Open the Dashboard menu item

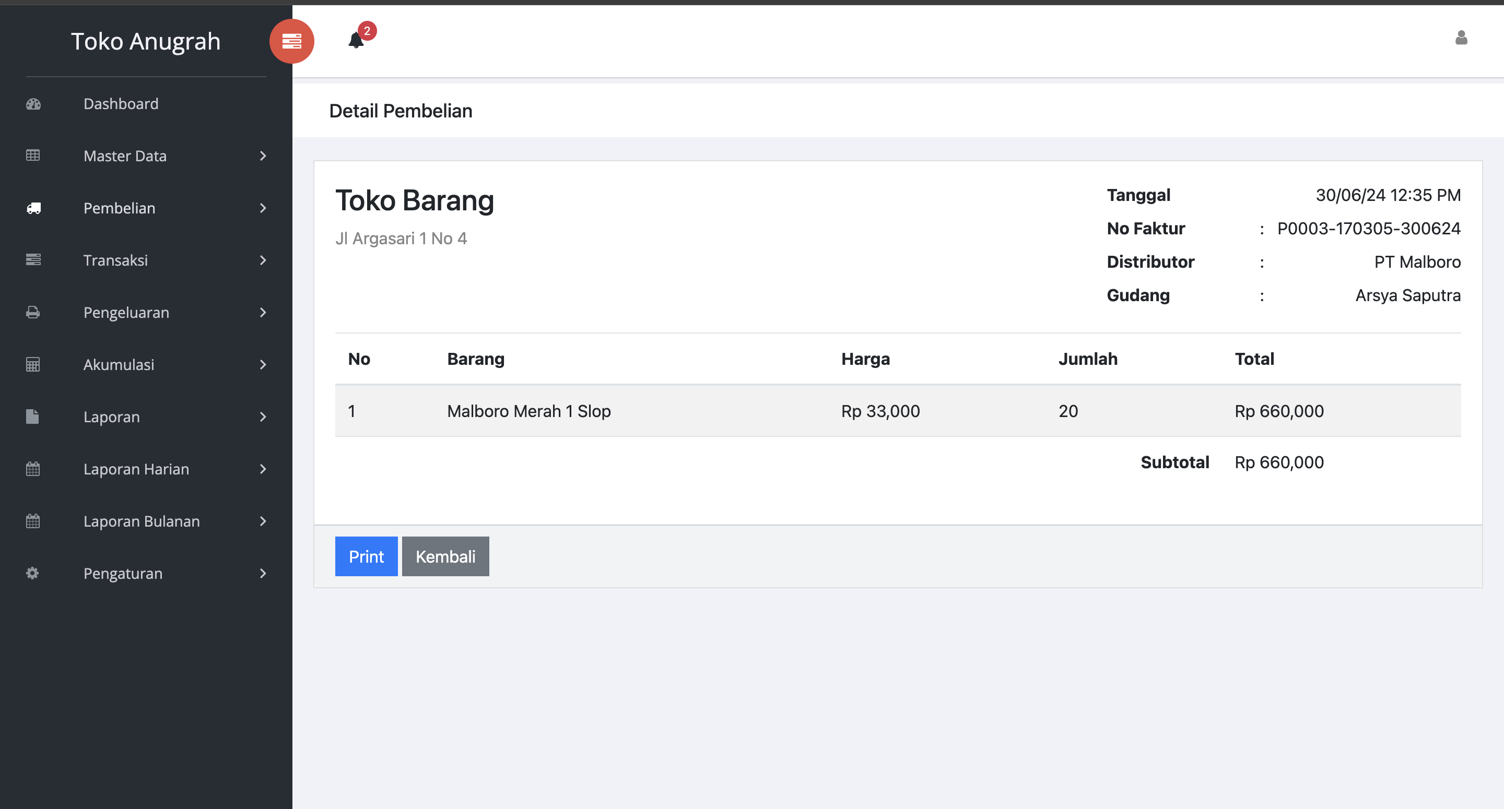point(121,104)
